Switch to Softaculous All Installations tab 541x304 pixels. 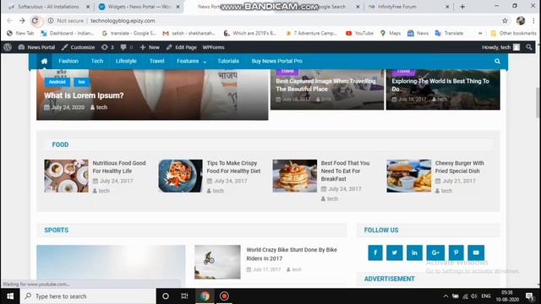pos(48,7)
